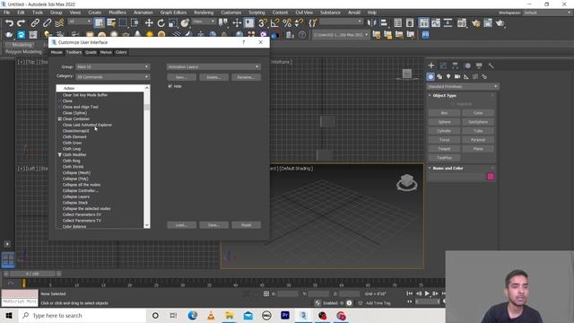574x323 pixels.
Task: Switch to Display panel icon
Action: click(x=479, y=65)
